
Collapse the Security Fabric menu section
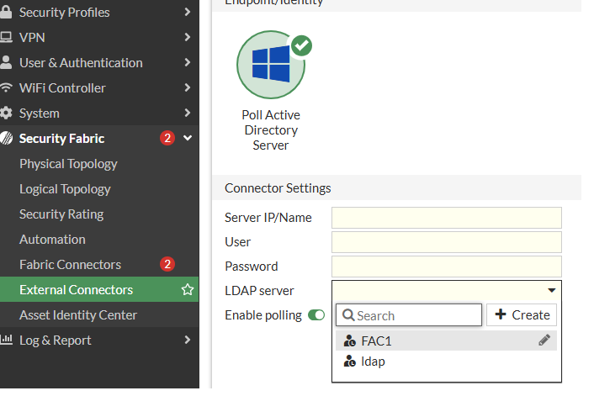pyautogui.click(x=188, y=139)
